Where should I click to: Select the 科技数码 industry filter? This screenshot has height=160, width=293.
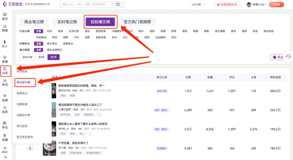coord(41,37)
